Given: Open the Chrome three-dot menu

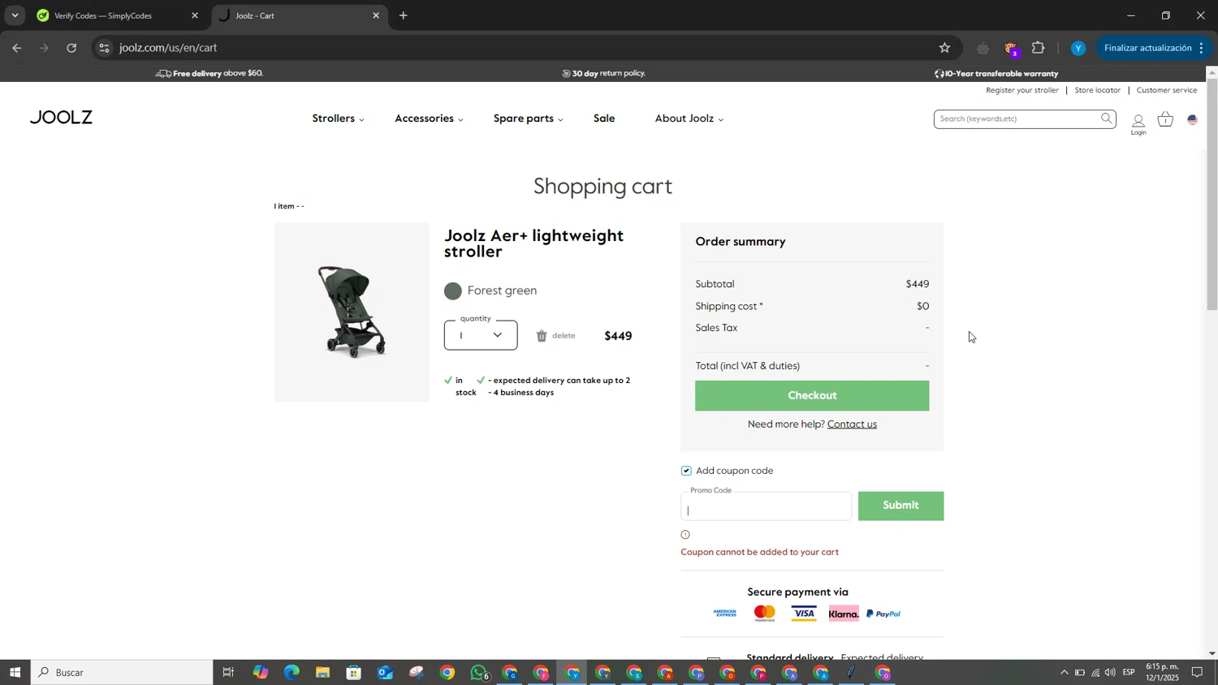Looking at the screenshot, I should (x=1201, y=48).
